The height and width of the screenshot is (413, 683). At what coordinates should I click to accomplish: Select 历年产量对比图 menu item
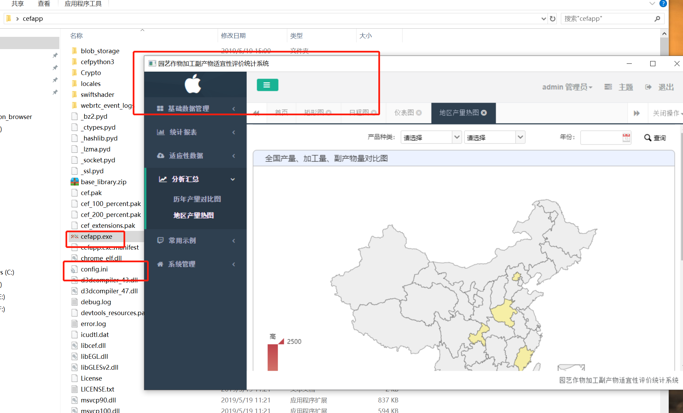194,198
